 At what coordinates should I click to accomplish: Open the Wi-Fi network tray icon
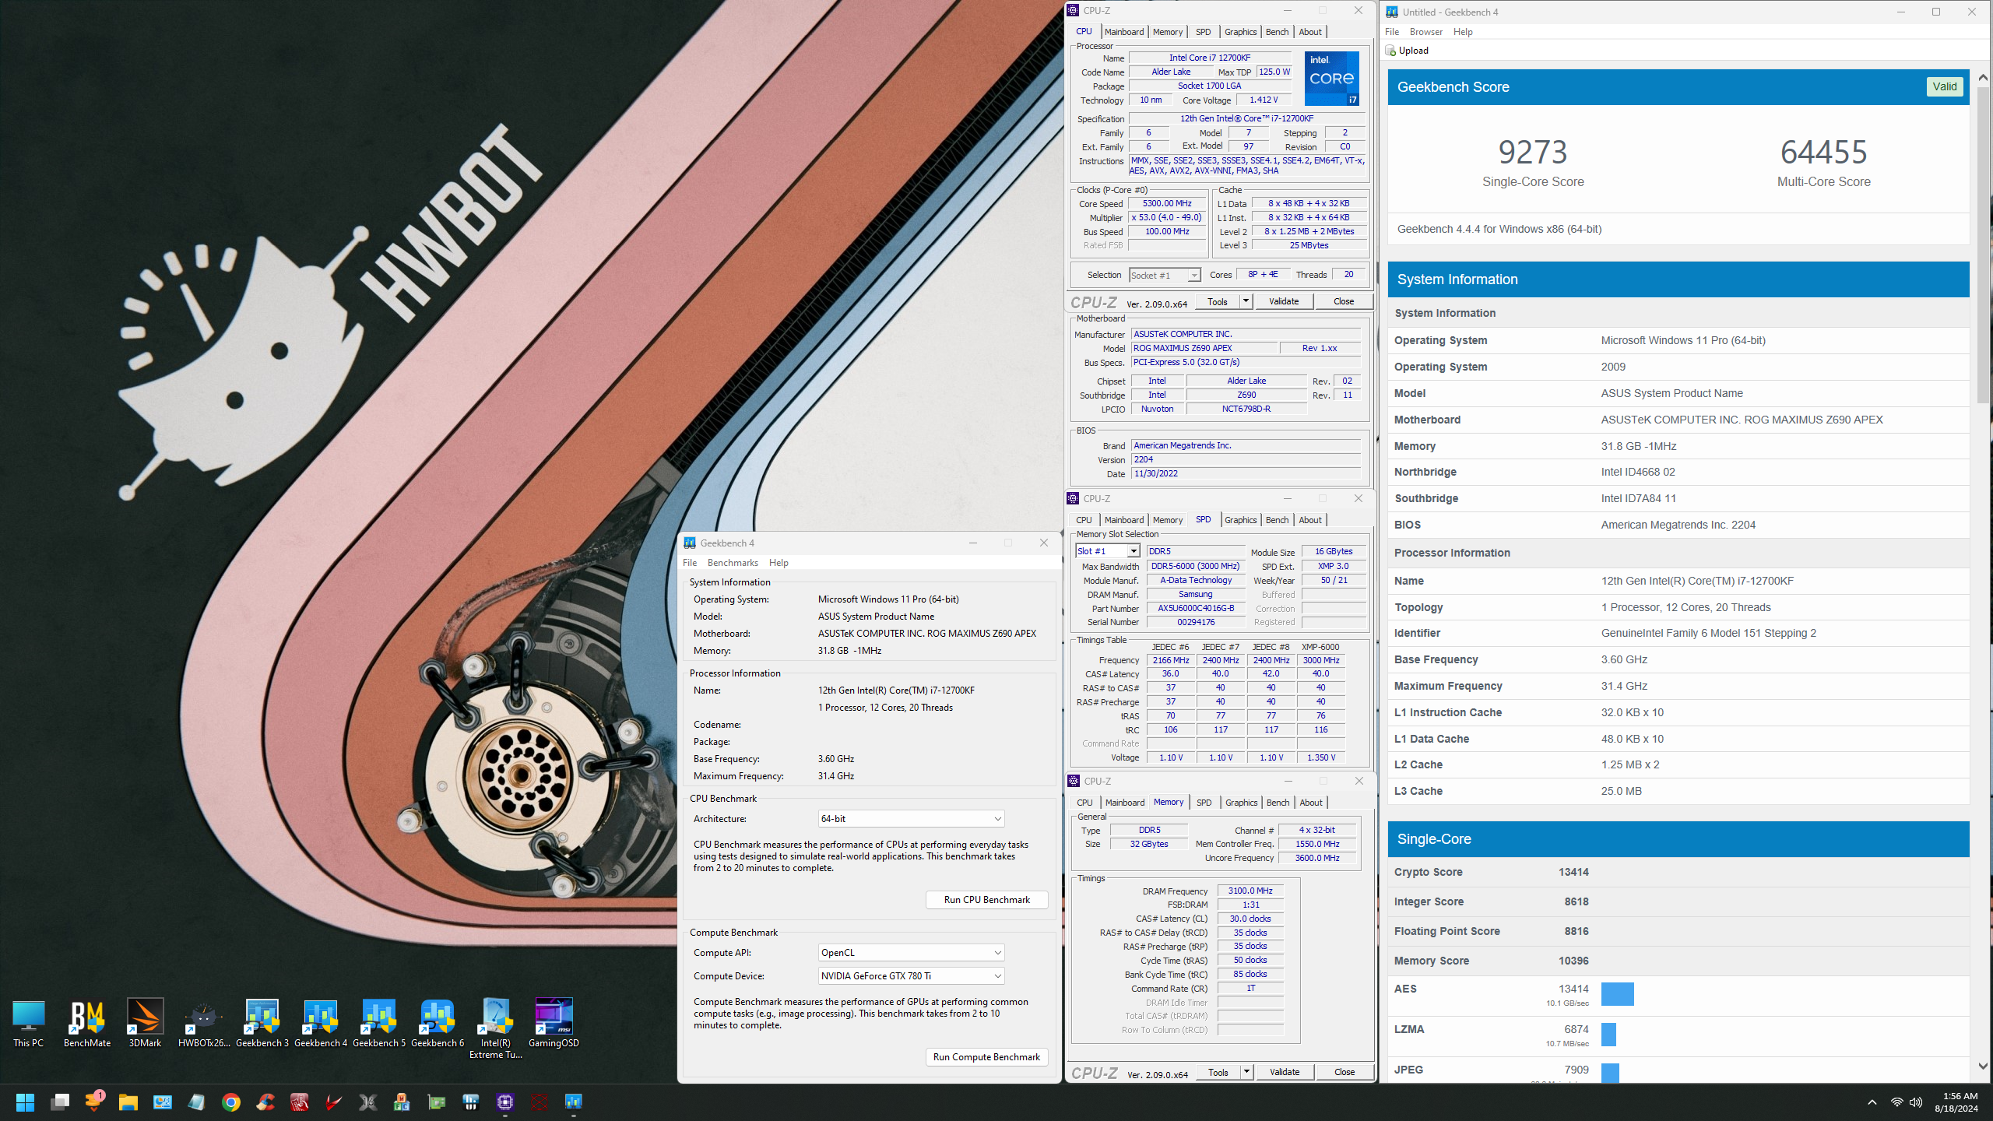click(1897, 1102)
